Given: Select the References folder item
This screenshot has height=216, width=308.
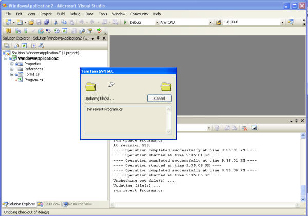Looking at the screenshot, I should [x=33, y=69].
